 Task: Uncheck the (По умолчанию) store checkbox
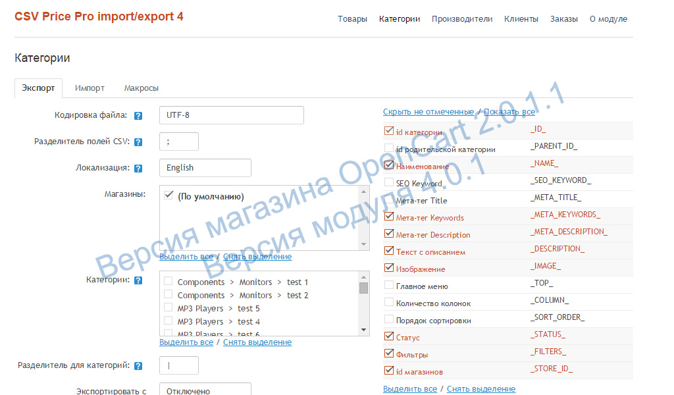coord(168,196)
